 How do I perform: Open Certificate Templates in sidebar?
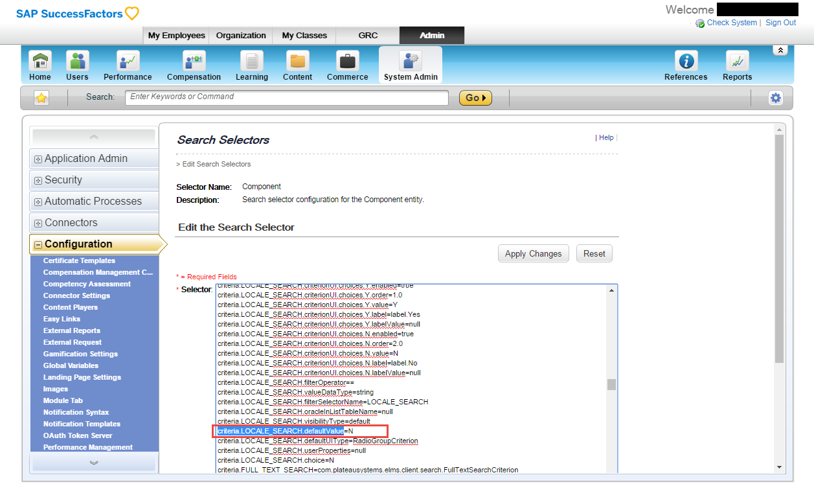coord(79,260)
